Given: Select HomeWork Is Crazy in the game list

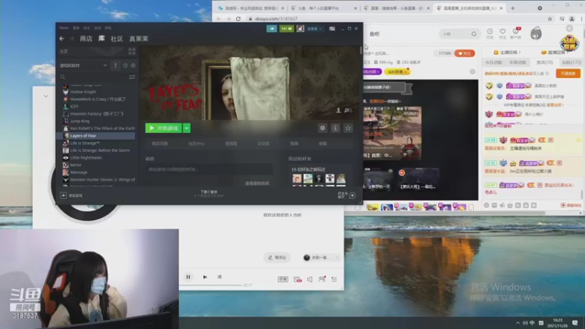Looking at the screenshot, I should [98, 99].
